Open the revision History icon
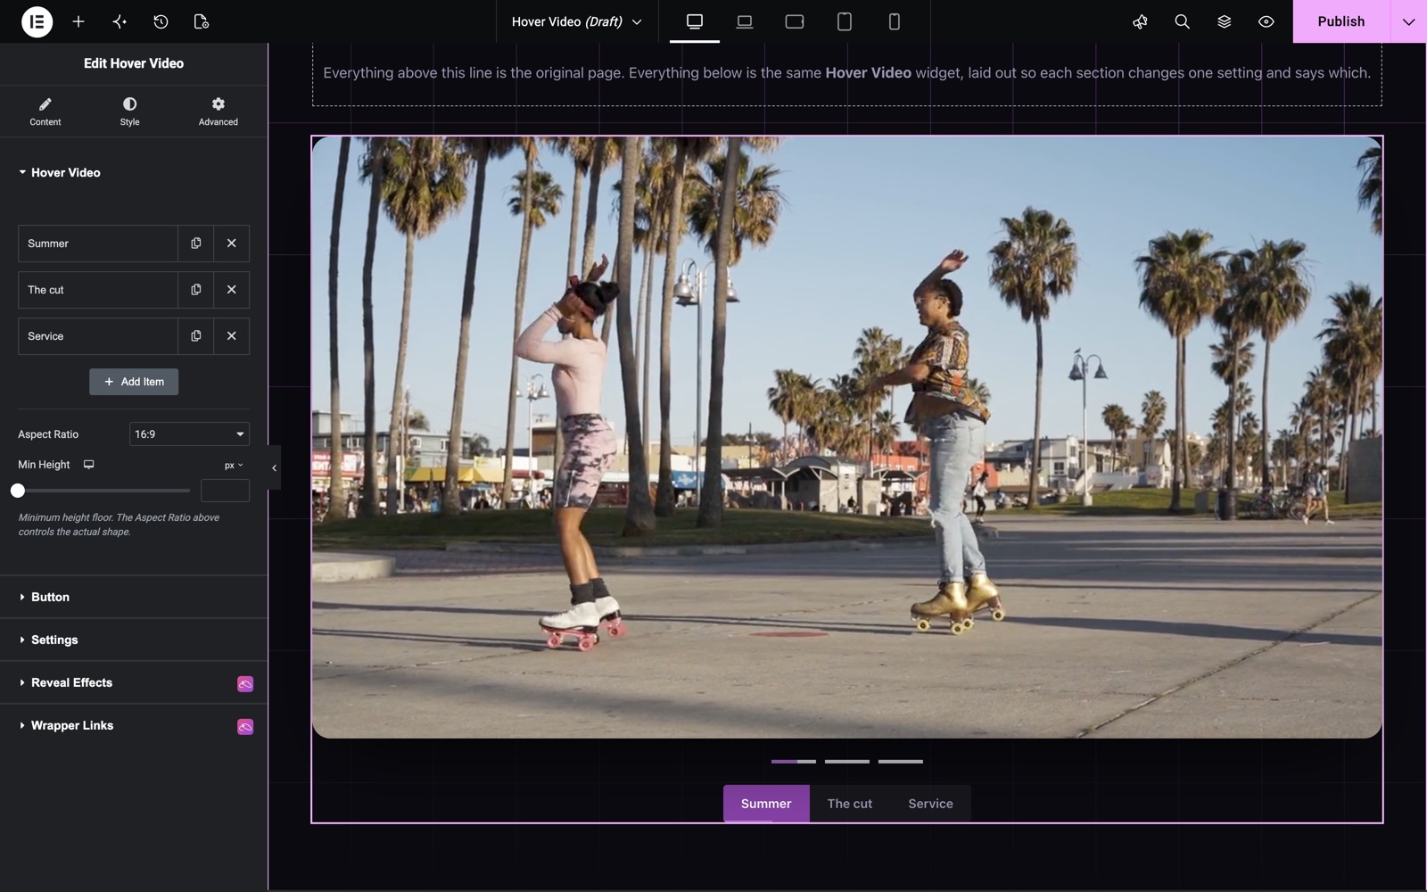Screen dimensions: 1427x892 (x=161, y=21)
